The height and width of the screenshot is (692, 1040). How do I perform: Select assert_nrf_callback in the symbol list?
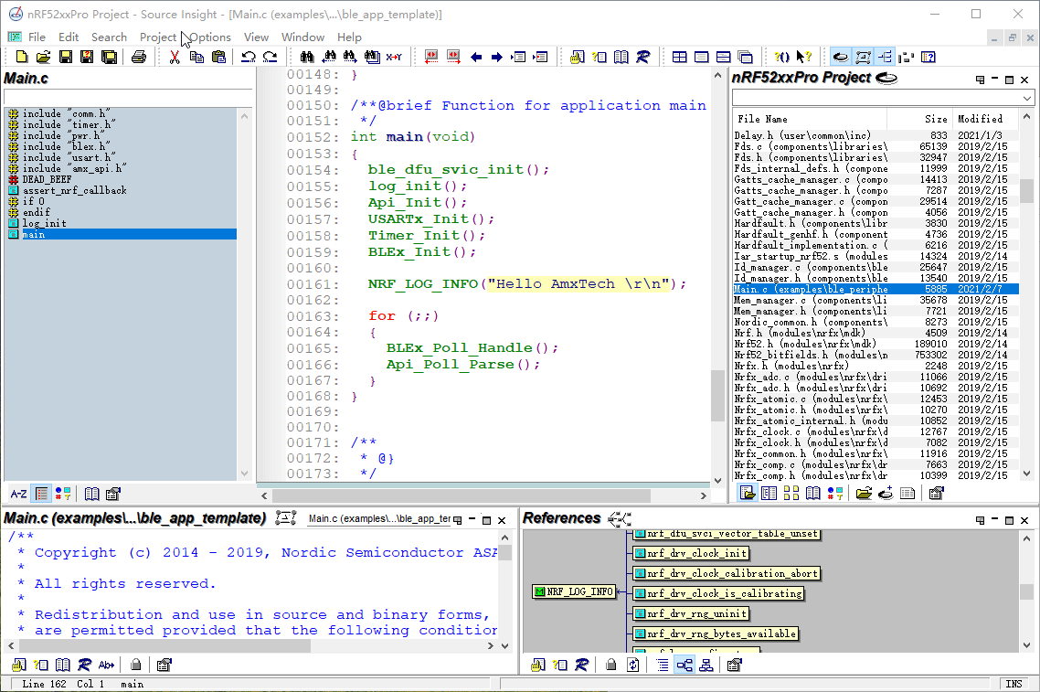click(x=74, y=190)
